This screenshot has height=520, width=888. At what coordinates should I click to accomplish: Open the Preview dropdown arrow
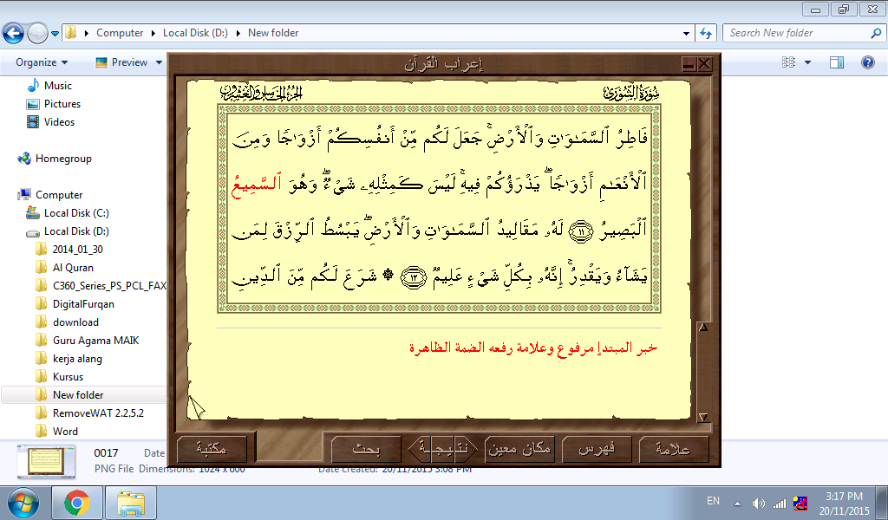coord(159,62)
